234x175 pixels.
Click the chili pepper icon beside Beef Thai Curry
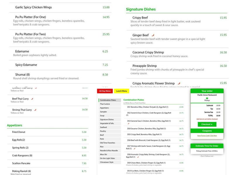click(x=32, y=99)
